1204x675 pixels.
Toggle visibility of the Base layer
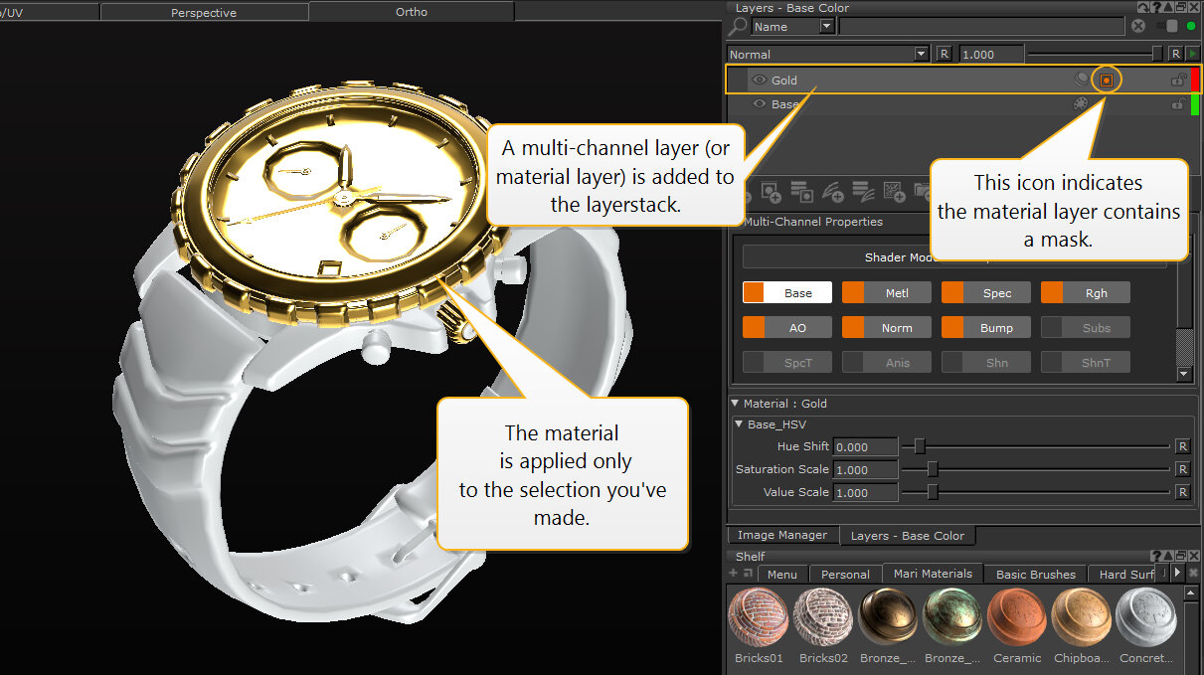759,103
